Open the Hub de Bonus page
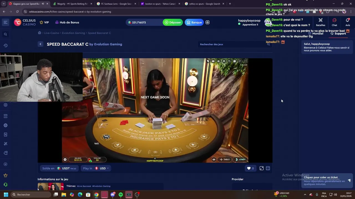The image size is (355, 199). pos(67,22)
